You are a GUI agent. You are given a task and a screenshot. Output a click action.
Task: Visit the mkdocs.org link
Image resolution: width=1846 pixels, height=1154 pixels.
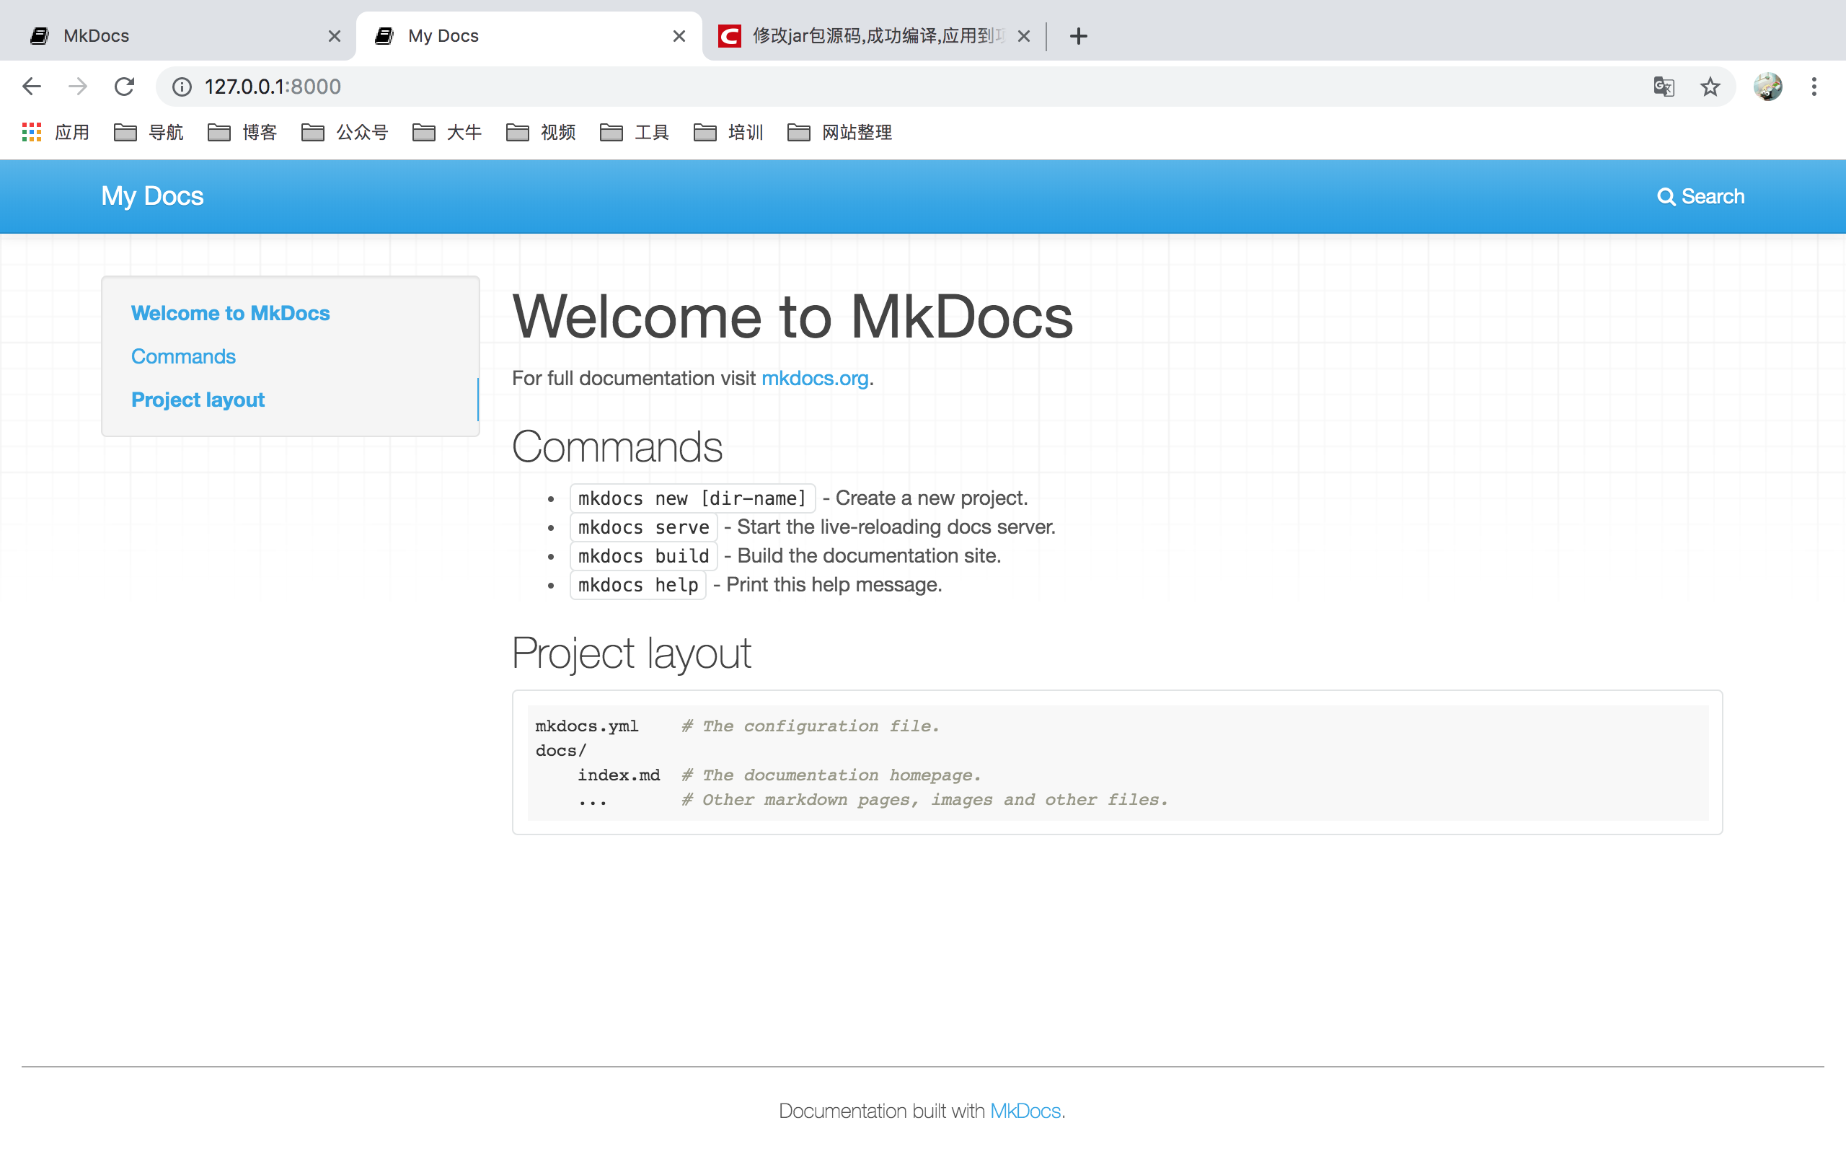coord(814,378)
